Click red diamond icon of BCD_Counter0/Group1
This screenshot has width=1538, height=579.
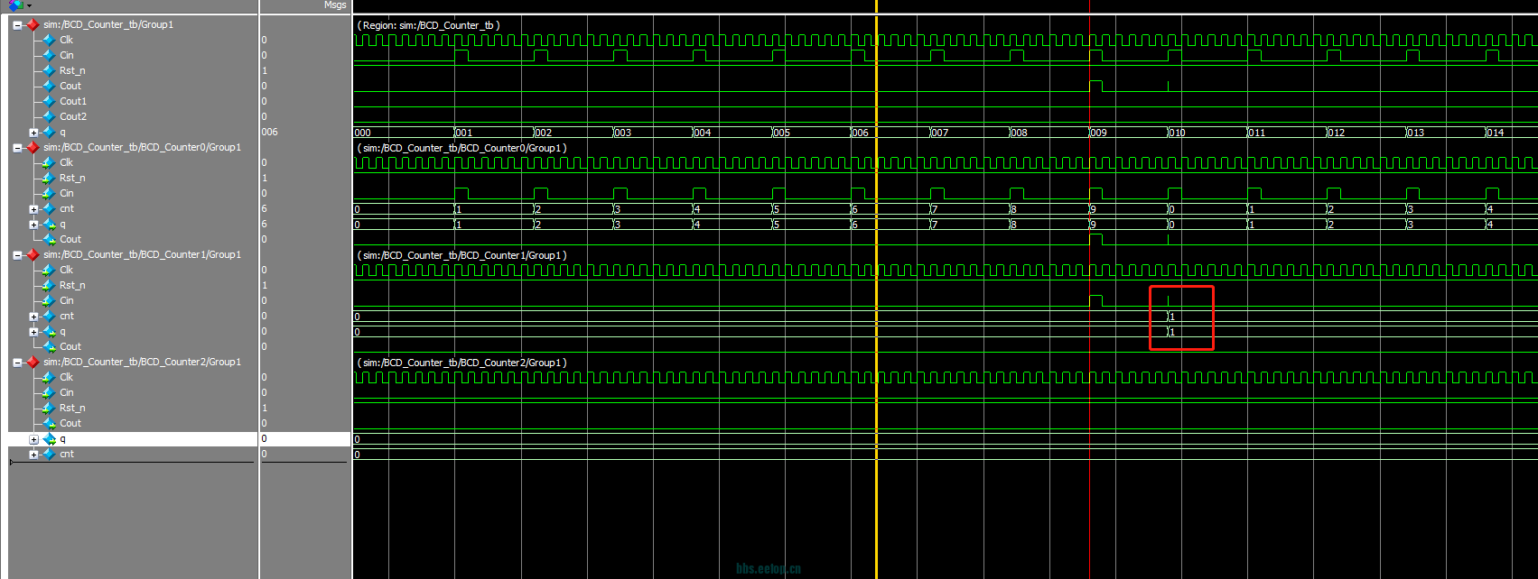click(33, 148)
